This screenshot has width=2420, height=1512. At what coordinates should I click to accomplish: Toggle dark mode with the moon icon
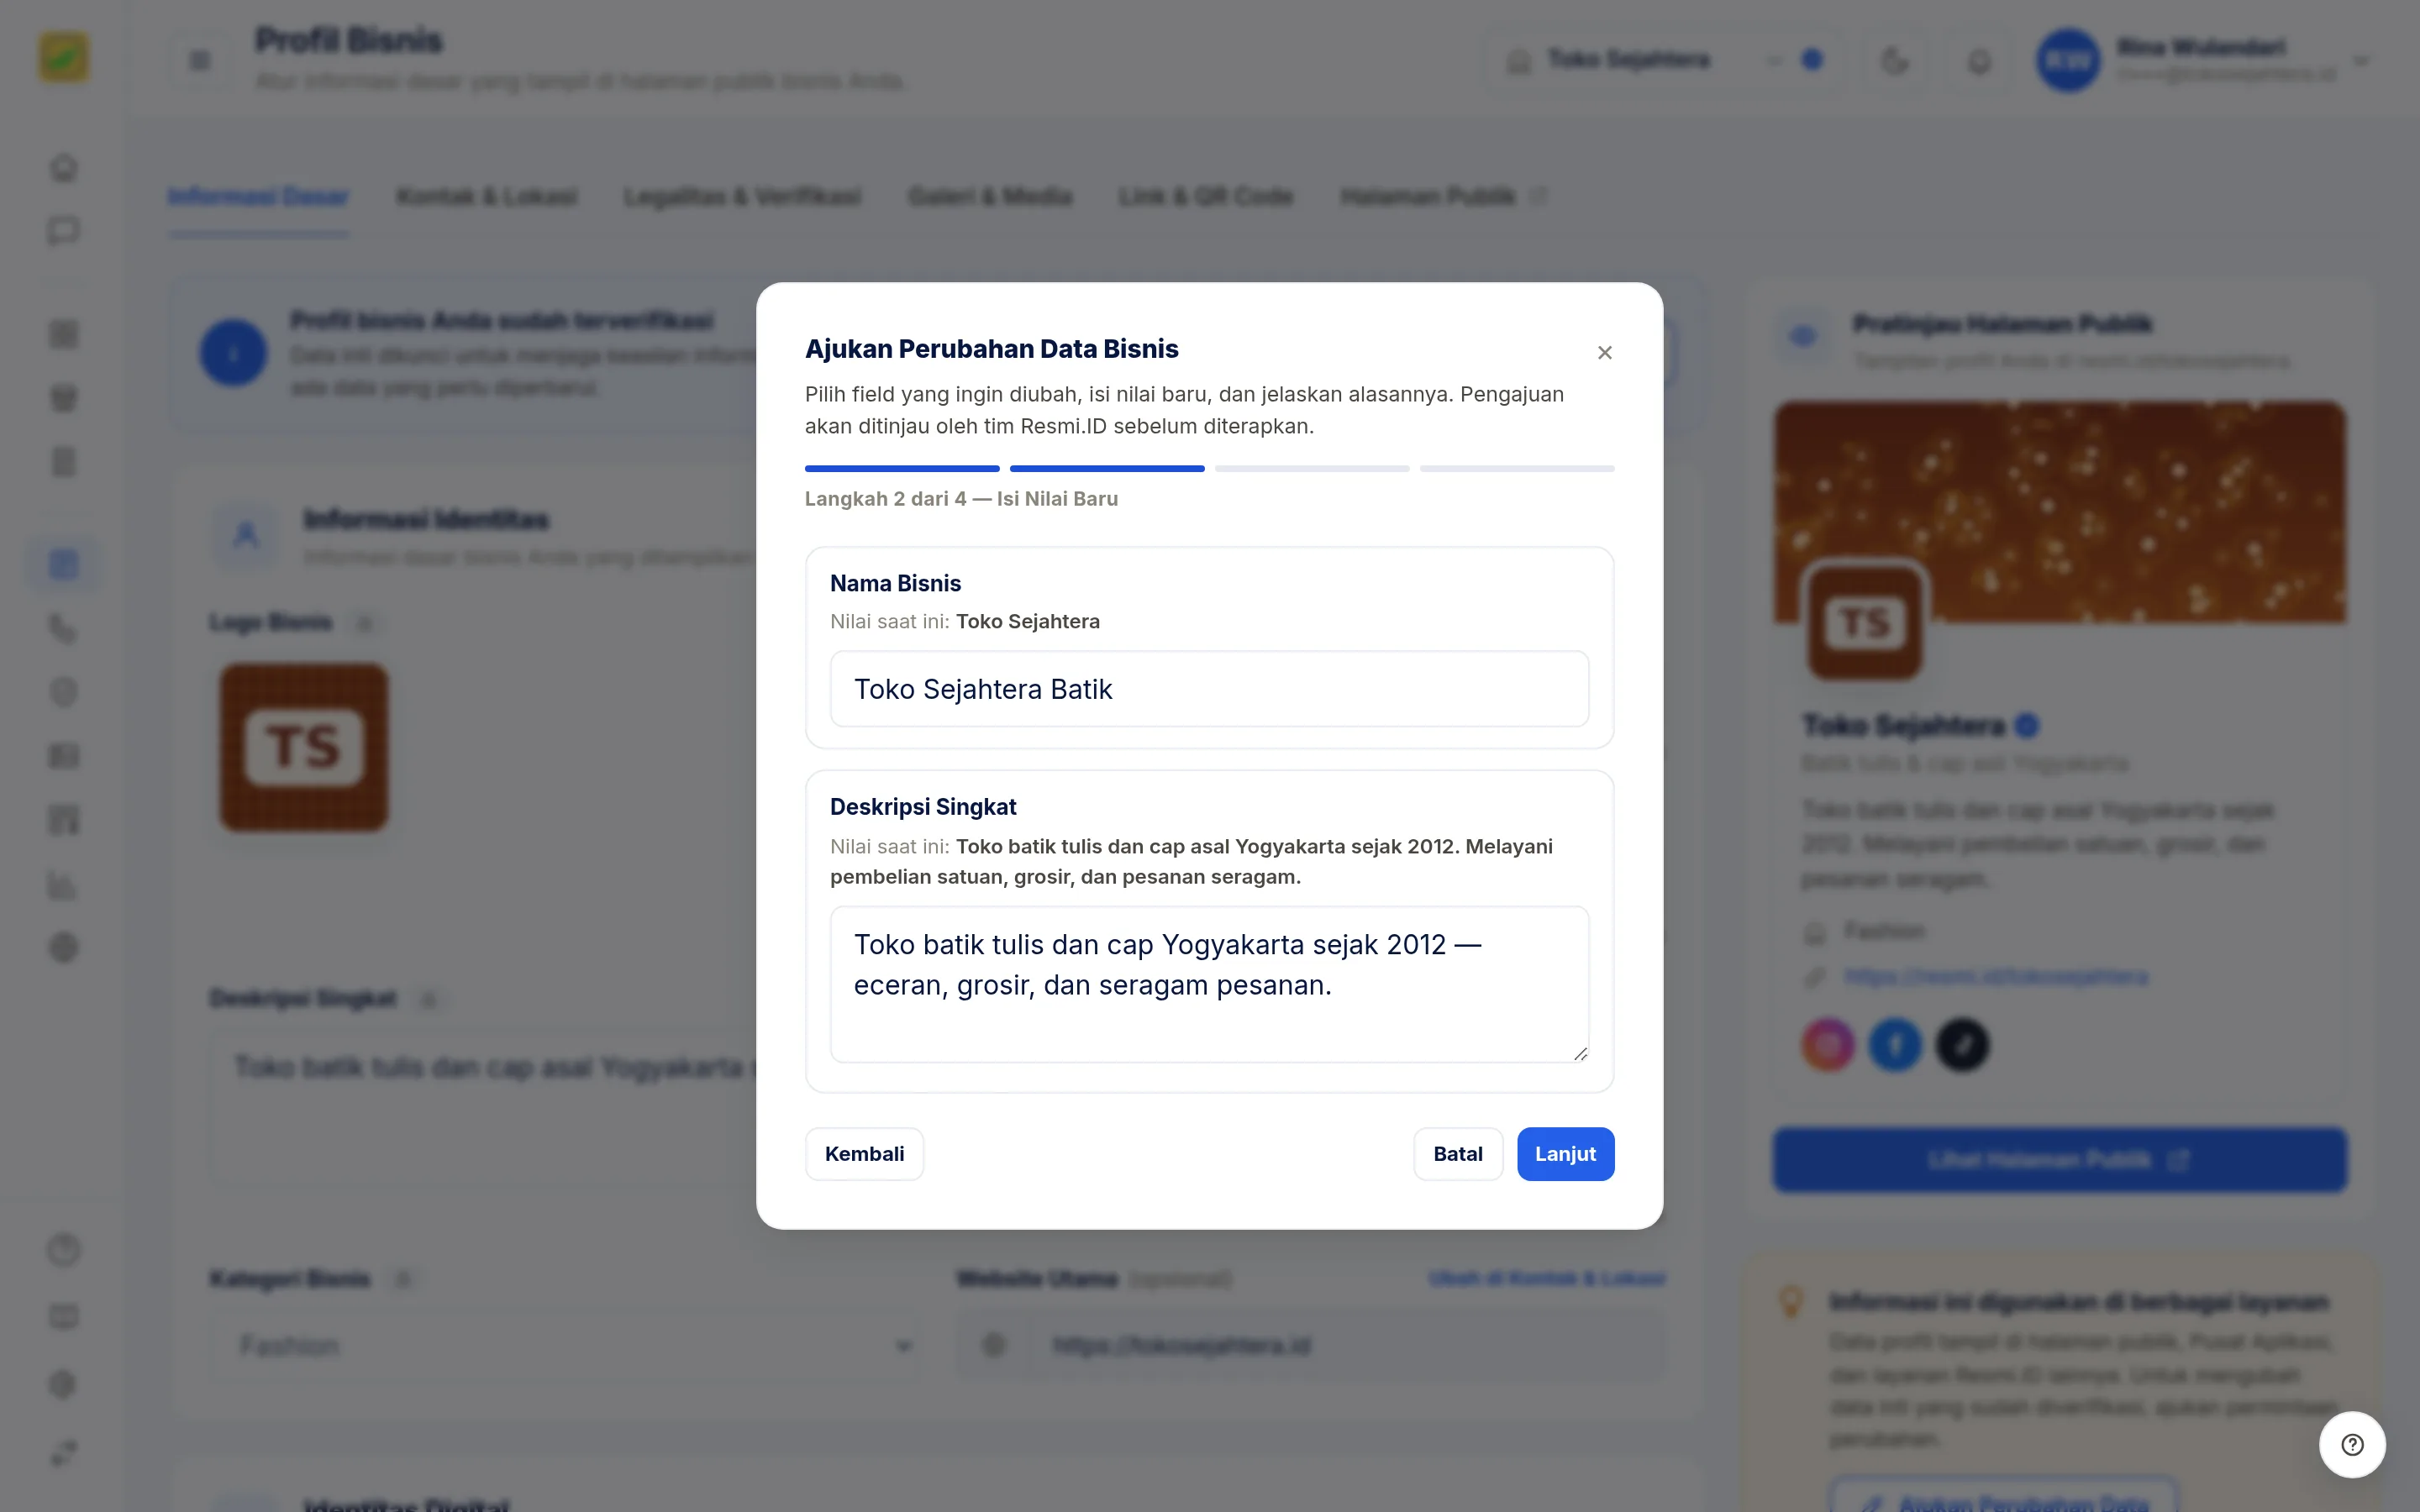(1895, 60)
